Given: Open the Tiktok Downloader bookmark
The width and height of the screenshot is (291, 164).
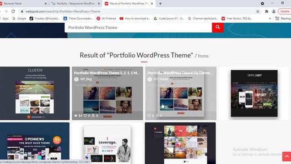Looking at the screenshot, I should 78,18.
